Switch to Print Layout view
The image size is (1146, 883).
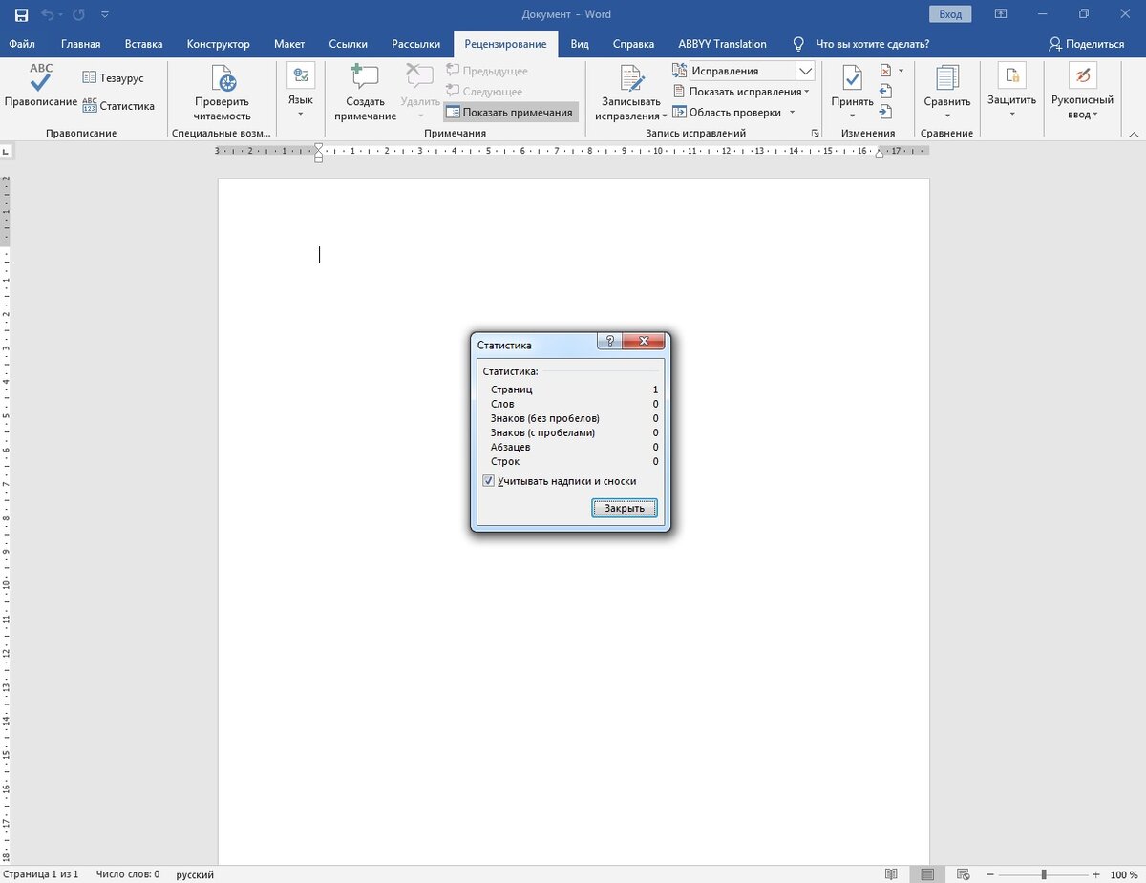pos(927,874)
